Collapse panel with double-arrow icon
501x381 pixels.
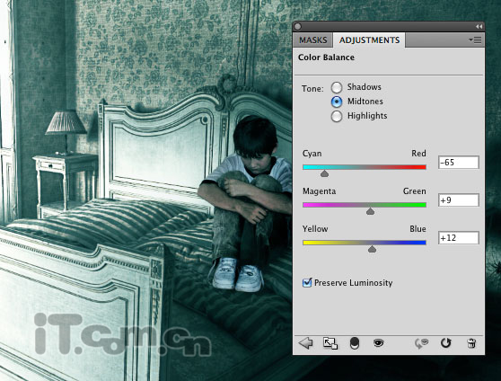pos(479,27)
